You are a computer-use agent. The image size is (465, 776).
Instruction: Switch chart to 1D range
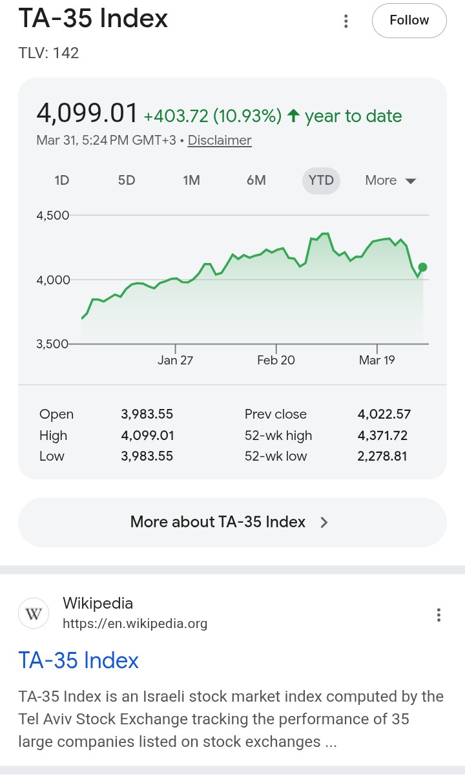coord(62,180)
